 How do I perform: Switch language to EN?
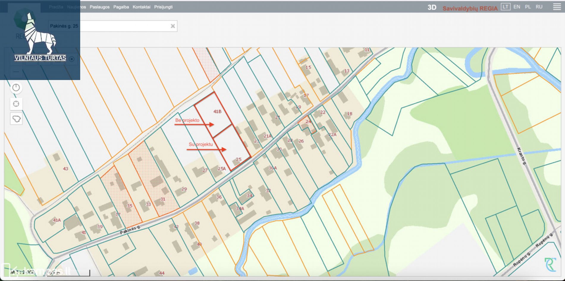[x=517, y=7]
